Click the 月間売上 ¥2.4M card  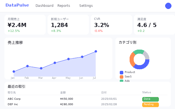click(25, 25)
